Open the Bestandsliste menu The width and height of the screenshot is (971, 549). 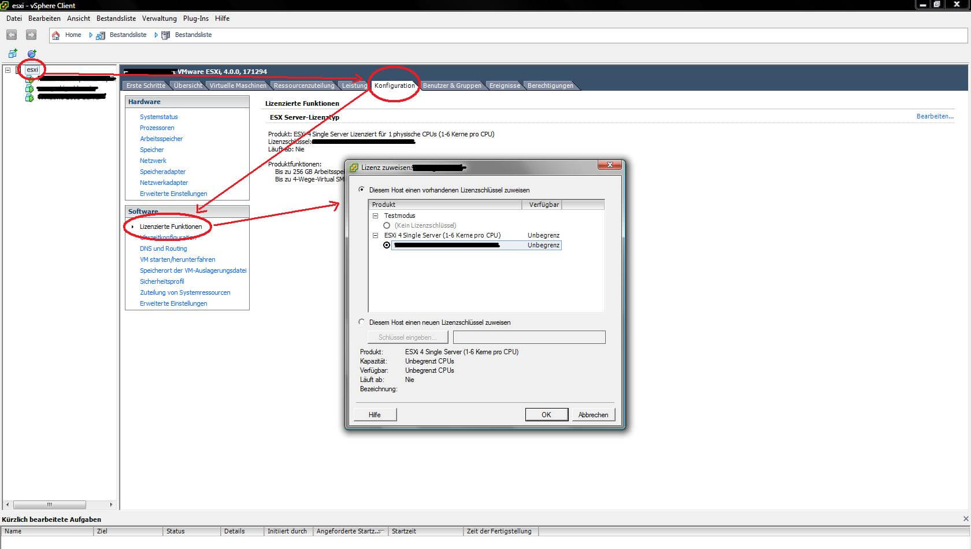[116, 18]
